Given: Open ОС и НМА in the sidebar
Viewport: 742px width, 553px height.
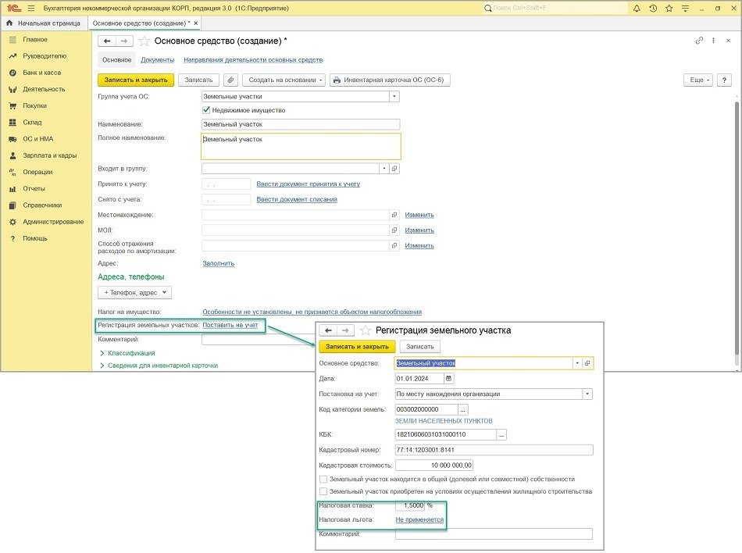Looking at the screenshot, I should 37,138.
